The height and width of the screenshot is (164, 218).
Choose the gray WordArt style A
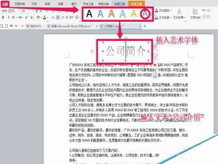tap(145, 14)
